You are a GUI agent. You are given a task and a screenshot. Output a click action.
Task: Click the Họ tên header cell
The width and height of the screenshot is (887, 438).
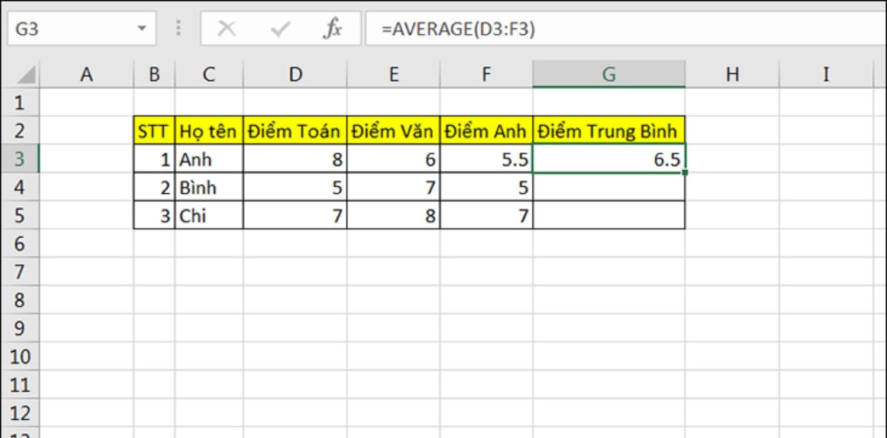pos(209,131)
